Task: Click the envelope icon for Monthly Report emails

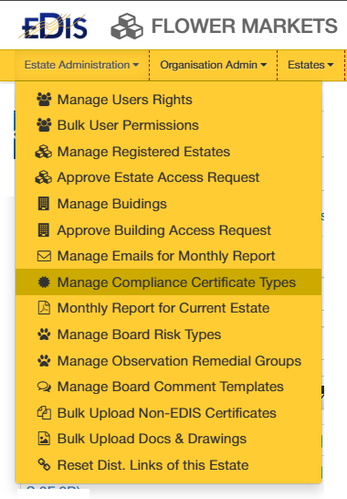Action: (44, 256)
